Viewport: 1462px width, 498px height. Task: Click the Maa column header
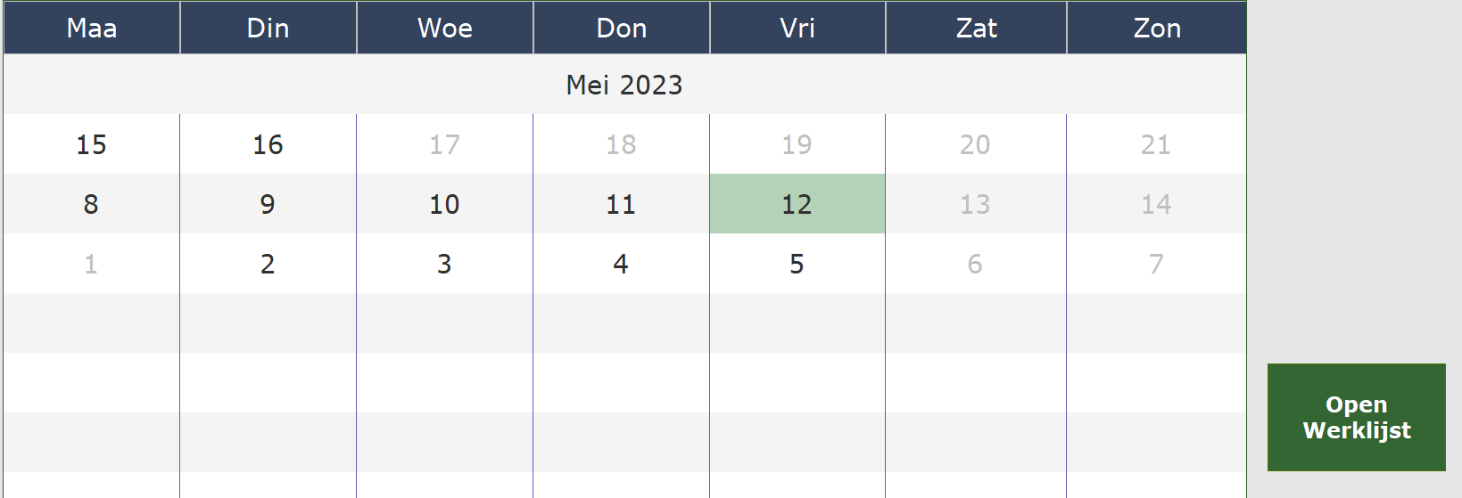tap(92, 28)
